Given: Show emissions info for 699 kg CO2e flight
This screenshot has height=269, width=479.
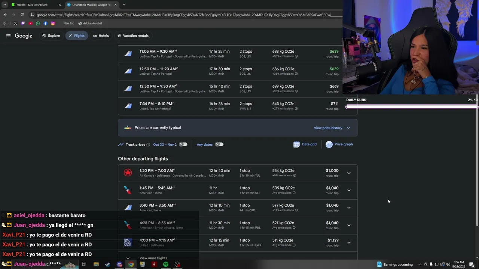Looking at the screenshot, I should [x=296, y=91].
